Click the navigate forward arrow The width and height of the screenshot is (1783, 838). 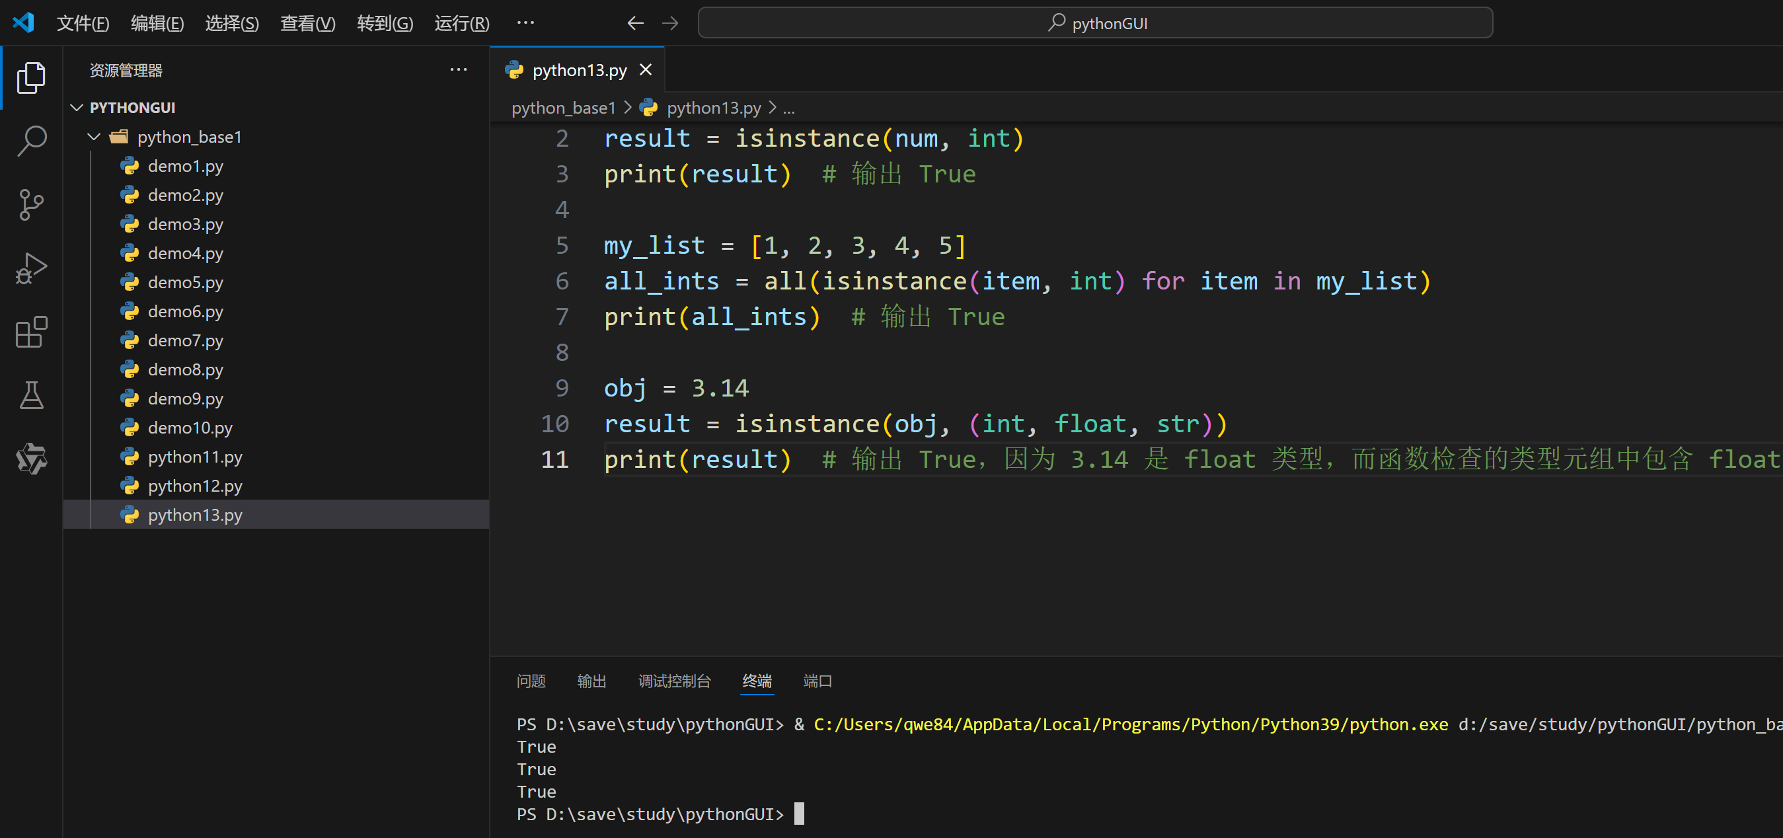tap(670, 24)
